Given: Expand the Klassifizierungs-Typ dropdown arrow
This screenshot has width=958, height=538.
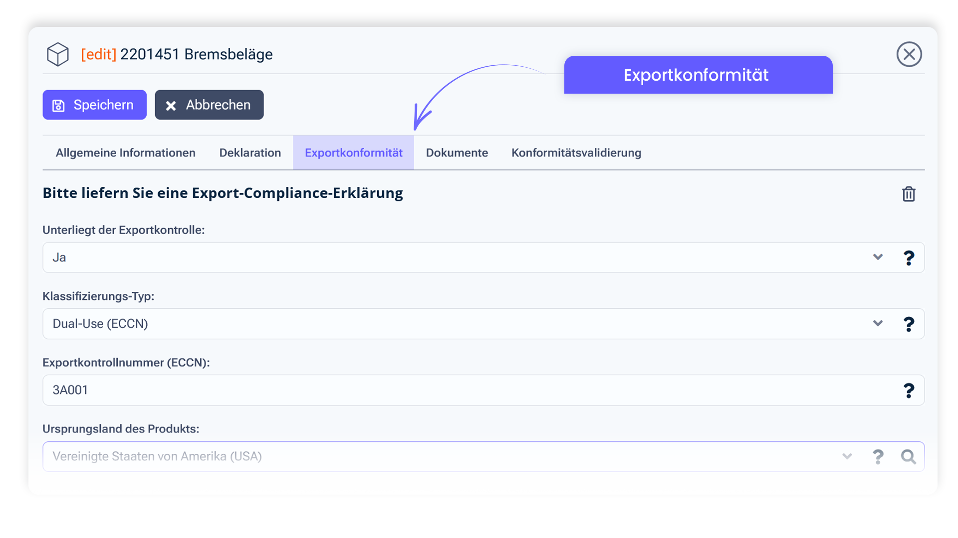Looking at the screenshot, I should pos(878,323).
